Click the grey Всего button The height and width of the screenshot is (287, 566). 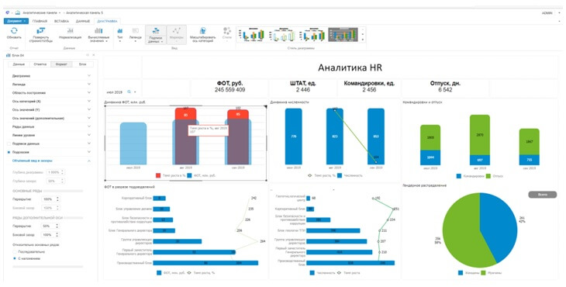(x=543, y=195)
